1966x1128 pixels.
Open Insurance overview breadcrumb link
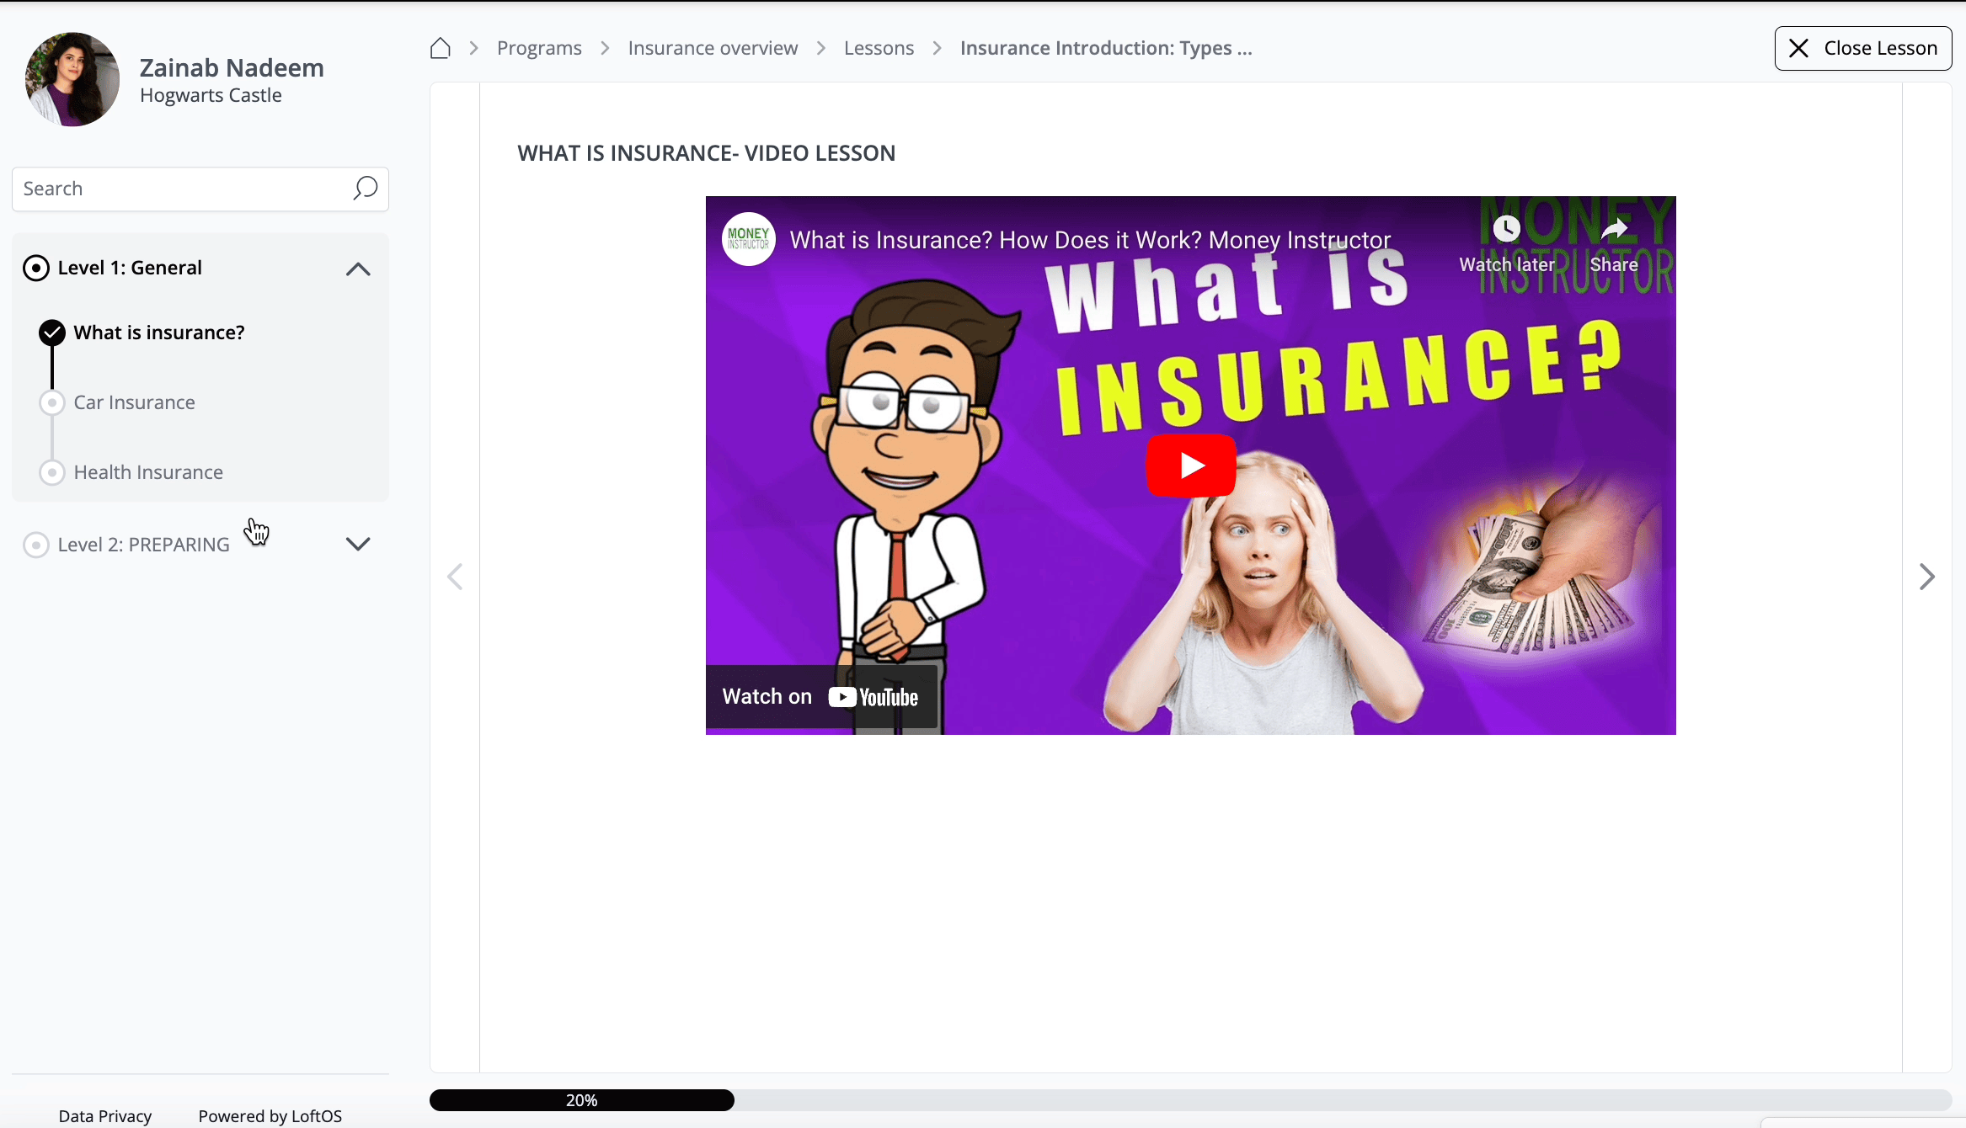coord(713,48)
